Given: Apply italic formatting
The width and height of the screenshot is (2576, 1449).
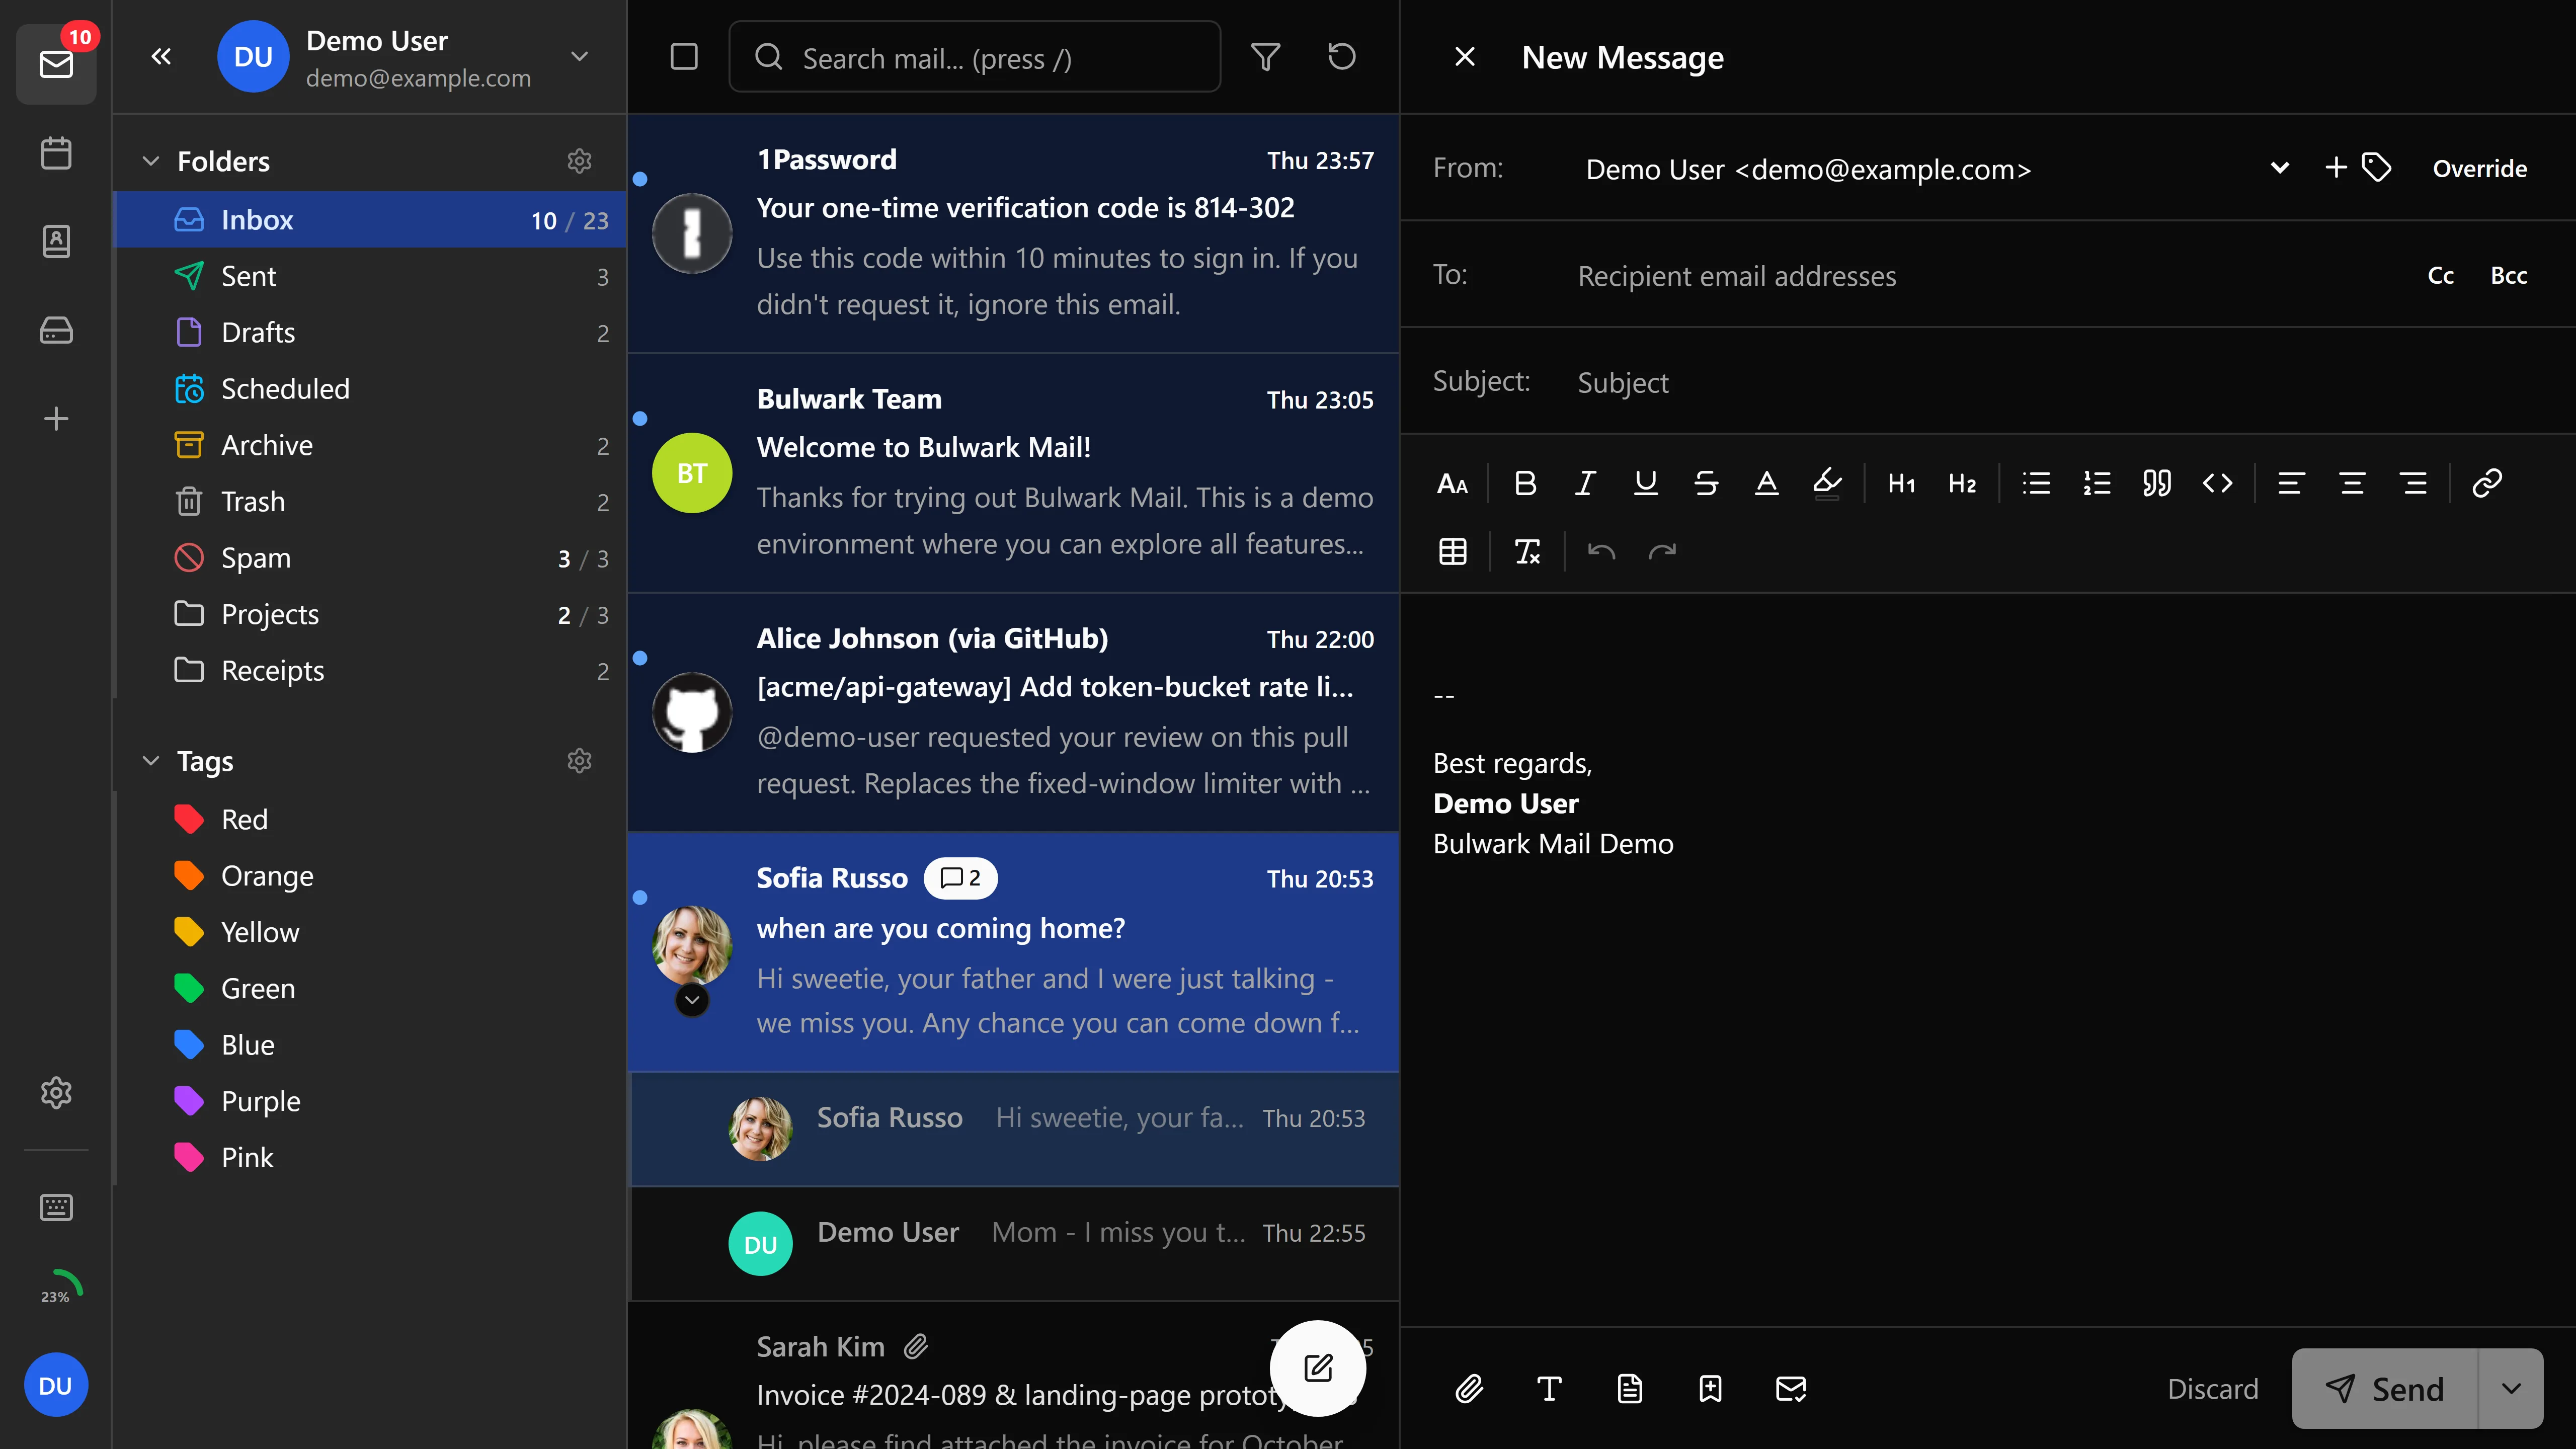Looking at the screenshot, I should [x=1585, y=484].
